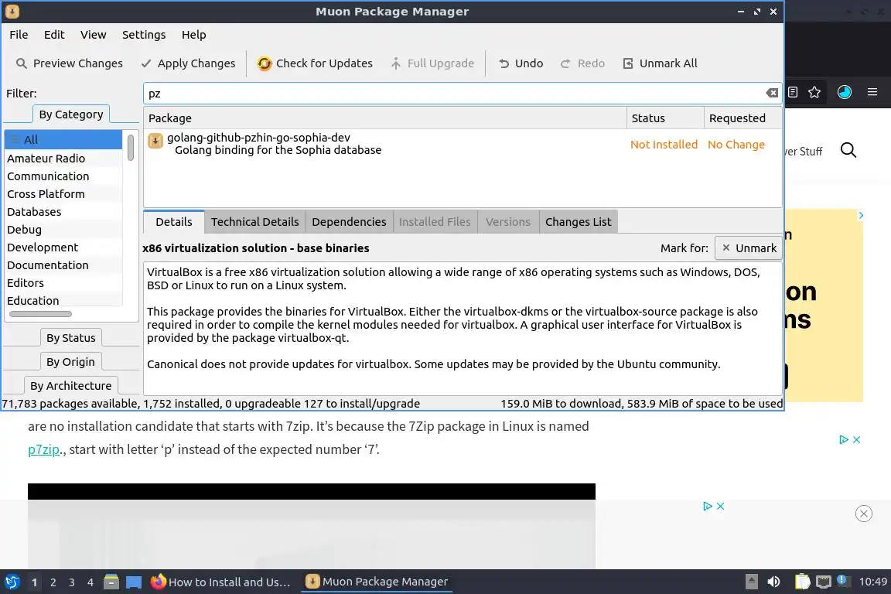
Task: Expand the By Origin filter section
Action: point(71,361)
